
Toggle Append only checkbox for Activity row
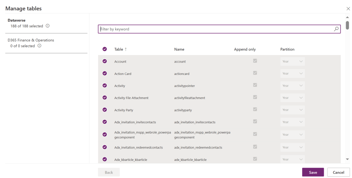255,85
